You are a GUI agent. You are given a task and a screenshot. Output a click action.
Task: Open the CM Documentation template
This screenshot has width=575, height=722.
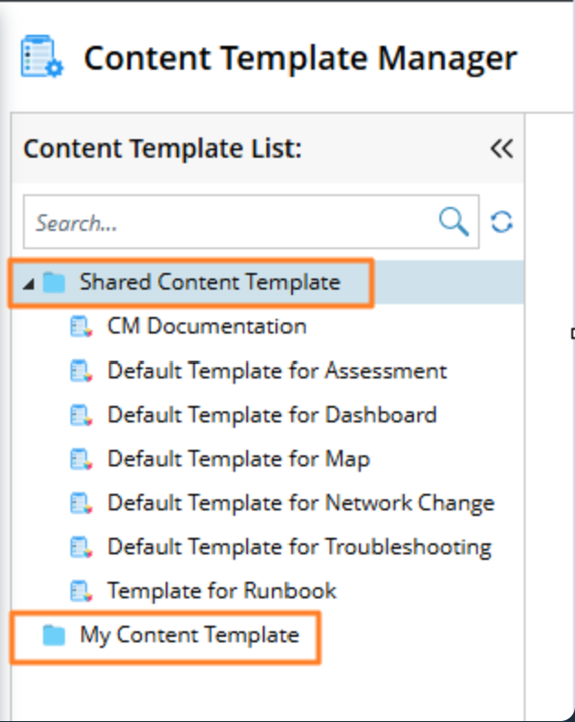pos(207,326)
